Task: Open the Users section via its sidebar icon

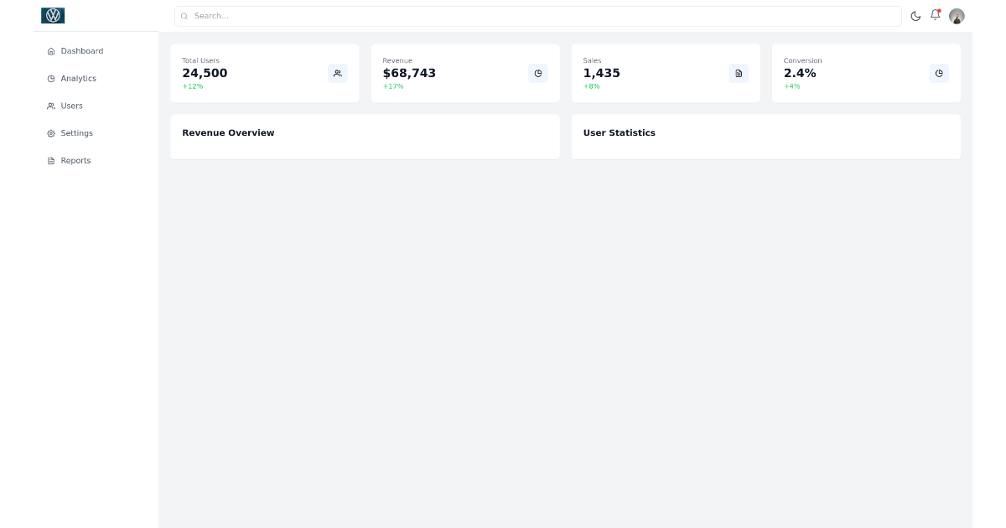Action: [50, 106]
